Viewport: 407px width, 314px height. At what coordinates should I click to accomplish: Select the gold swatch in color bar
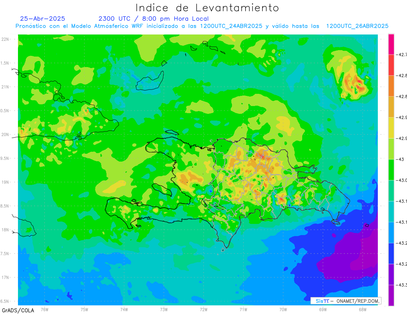[x=391, y=107]
